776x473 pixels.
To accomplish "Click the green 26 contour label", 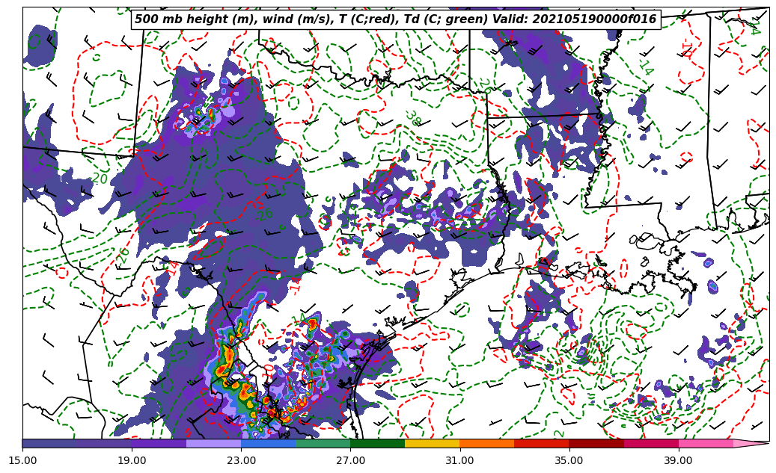I will click(124, 254).
